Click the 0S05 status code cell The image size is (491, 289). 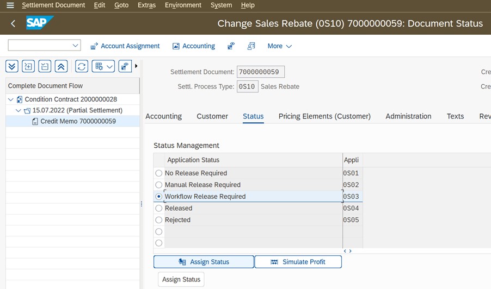pos(353,220)
